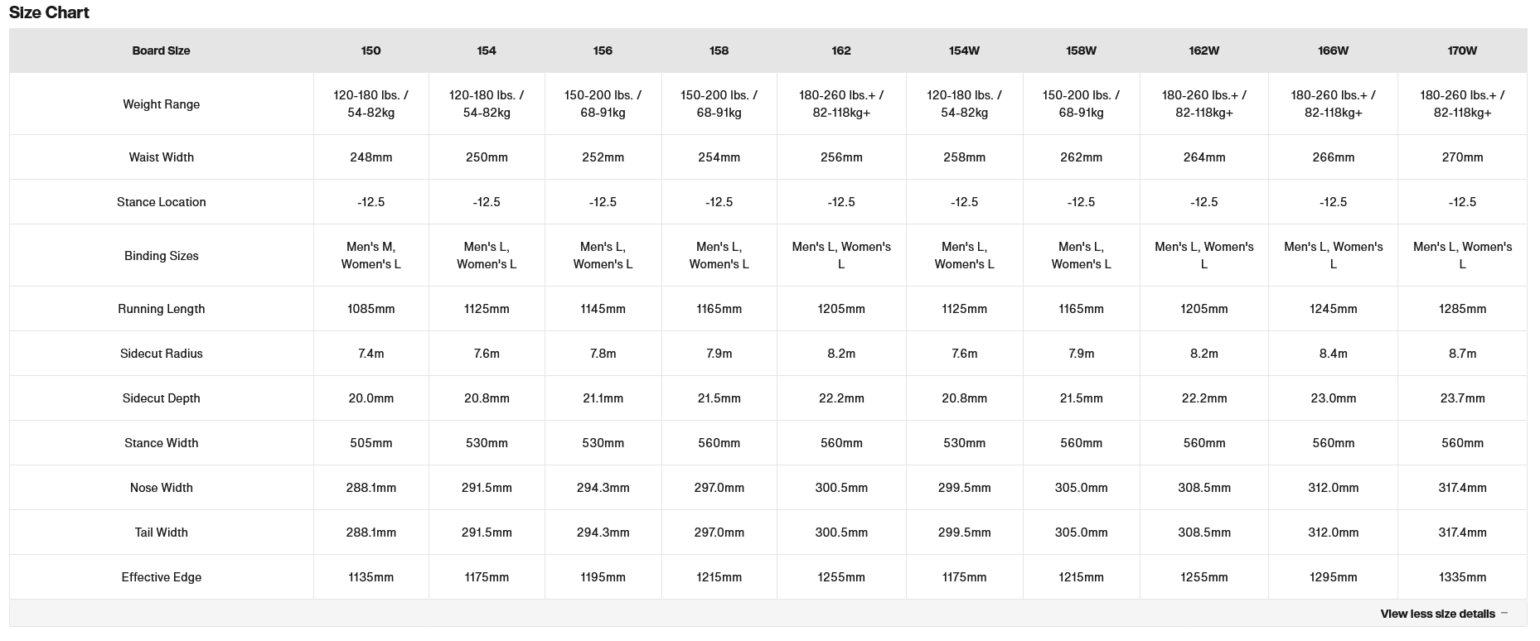Click the 248mm waist width cell
1540x641 pixels.
370,157
